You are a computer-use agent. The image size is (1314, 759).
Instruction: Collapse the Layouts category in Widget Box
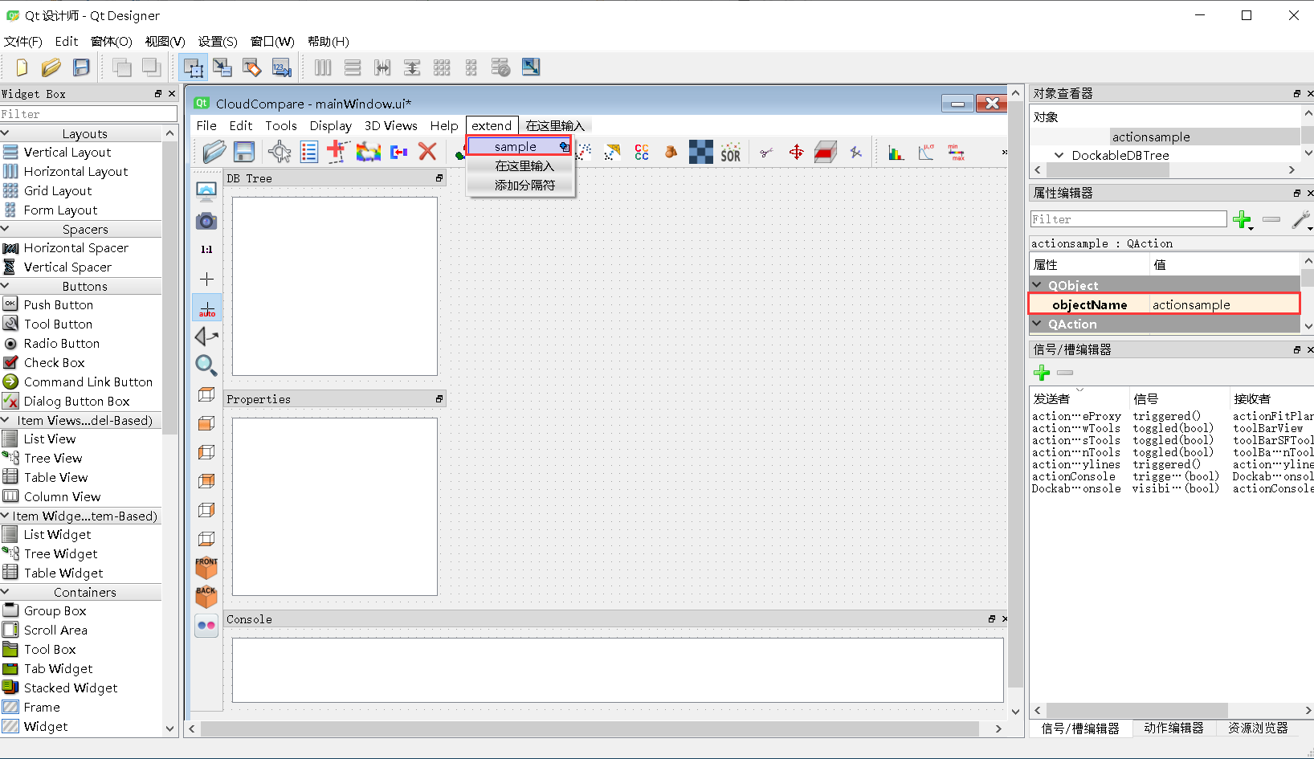click(x=6, y=133)
